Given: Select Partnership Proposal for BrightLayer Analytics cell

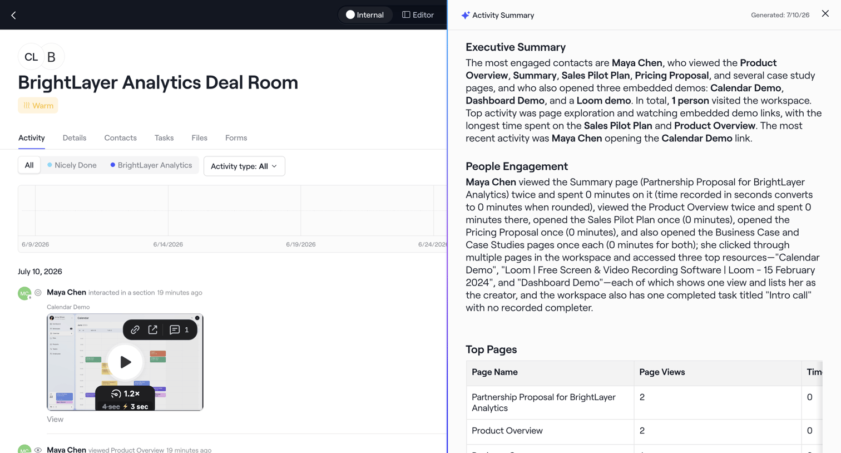Looking at the screenshot, I should (550, 402).
